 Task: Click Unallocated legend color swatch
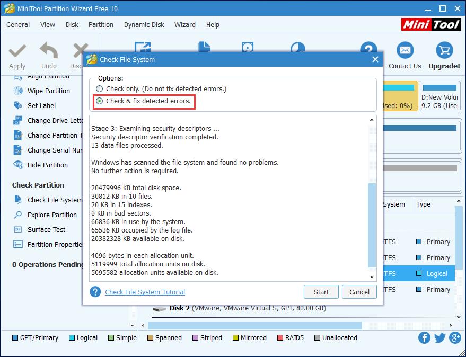coord(318,338)
